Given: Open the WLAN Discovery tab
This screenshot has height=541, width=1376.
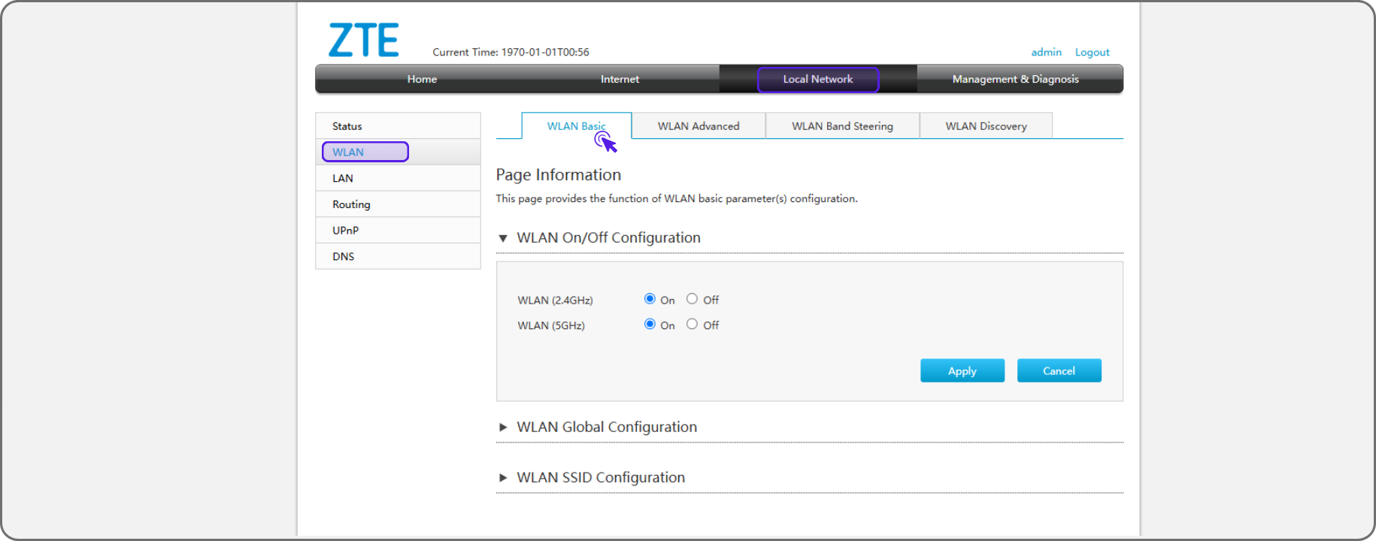Looking at the screenshot, I should (x=986, y=126).
